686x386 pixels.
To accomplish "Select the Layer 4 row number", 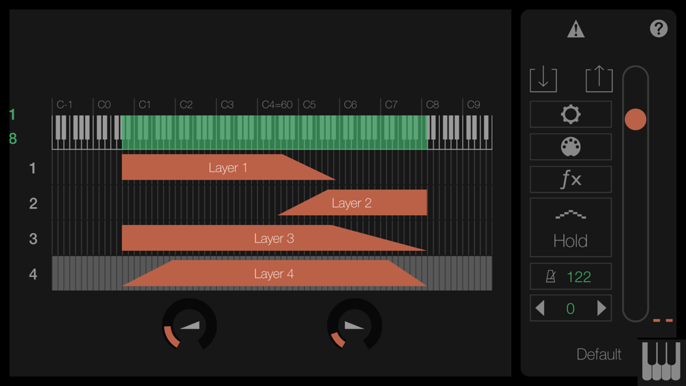I will (33, 274).
